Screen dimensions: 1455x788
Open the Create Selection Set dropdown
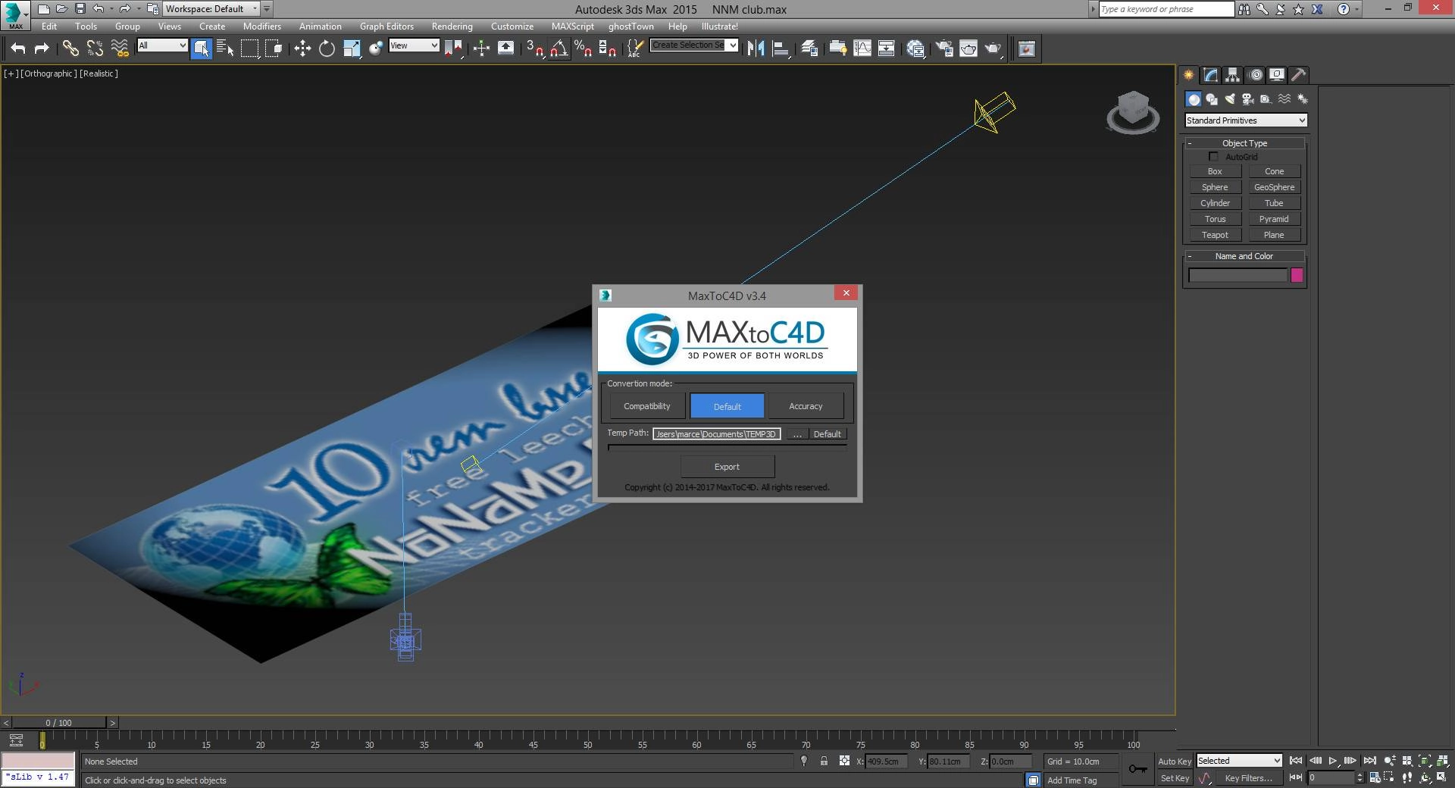coord(694,45)
